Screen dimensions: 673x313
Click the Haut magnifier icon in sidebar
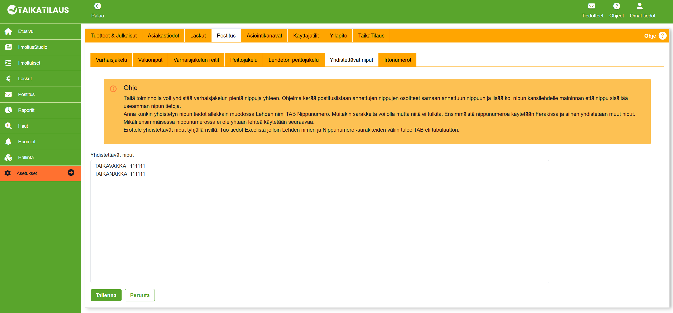(x=8, y=126)
